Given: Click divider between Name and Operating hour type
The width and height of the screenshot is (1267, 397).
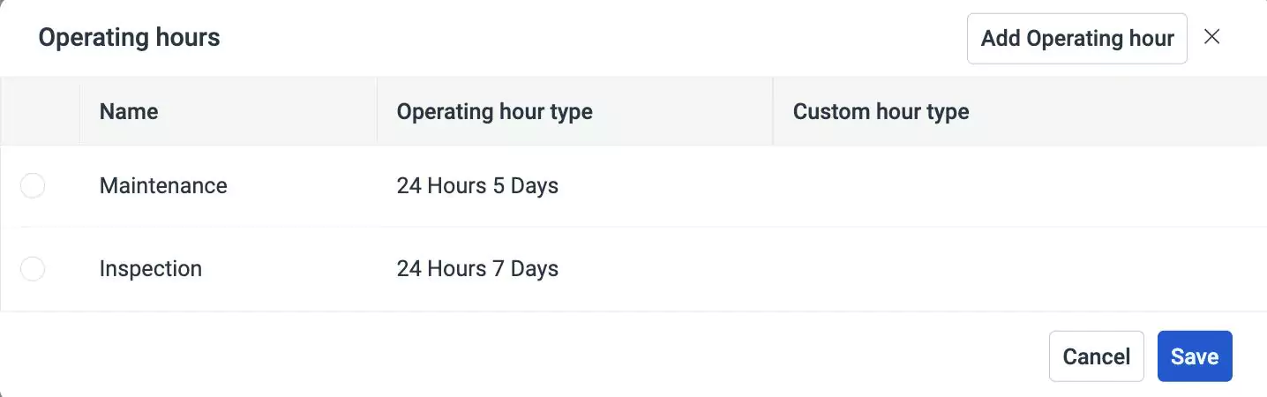Looking at the screenshot, I should point(377,112).
